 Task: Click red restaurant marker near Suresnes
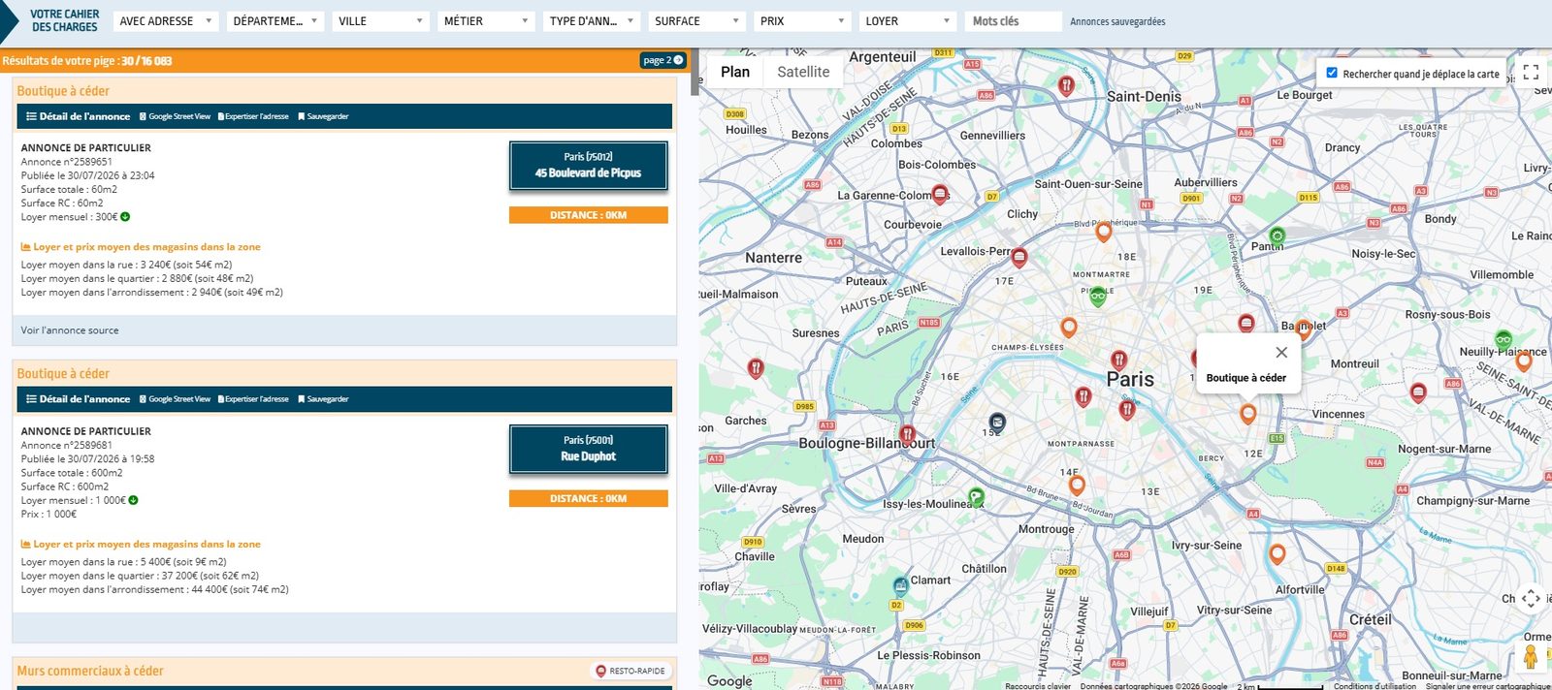click(756, 369)
